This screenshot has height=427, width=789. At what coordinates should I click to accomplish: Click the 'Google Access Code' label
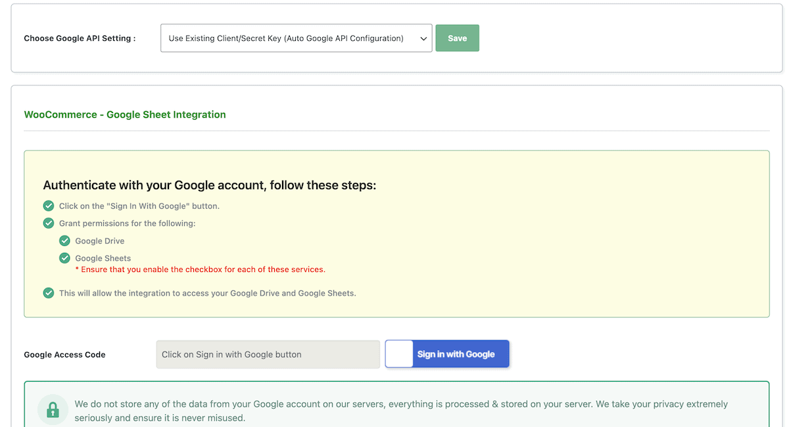point(64,354)
